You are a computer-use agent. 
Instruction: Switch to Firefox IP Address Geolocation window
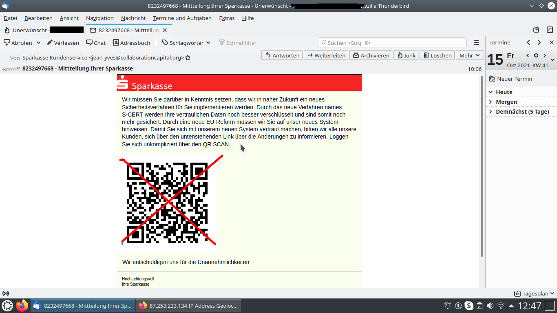click(189, 306)
